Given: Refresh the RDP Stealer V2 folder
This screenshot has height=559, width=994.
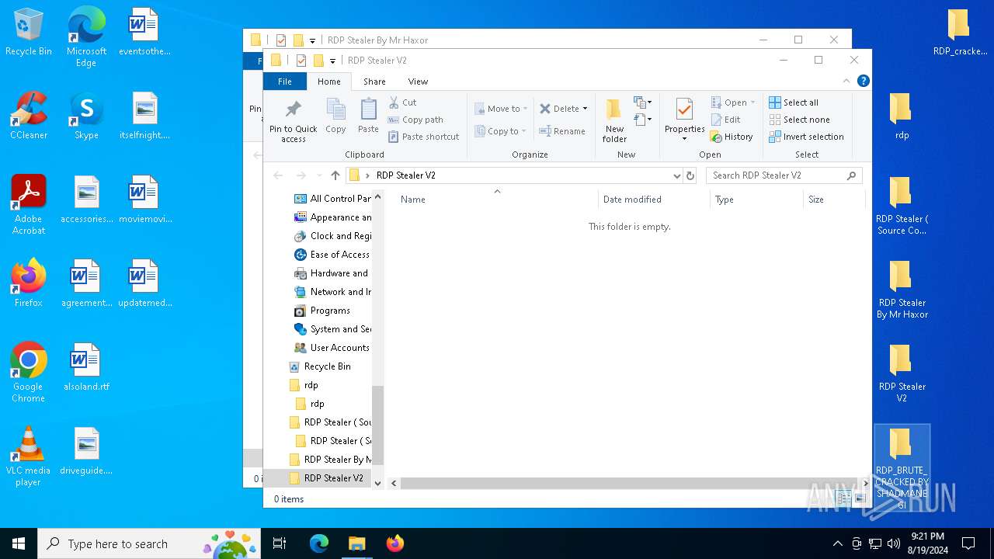Looking at the screenshot, I should coord(690,175).
